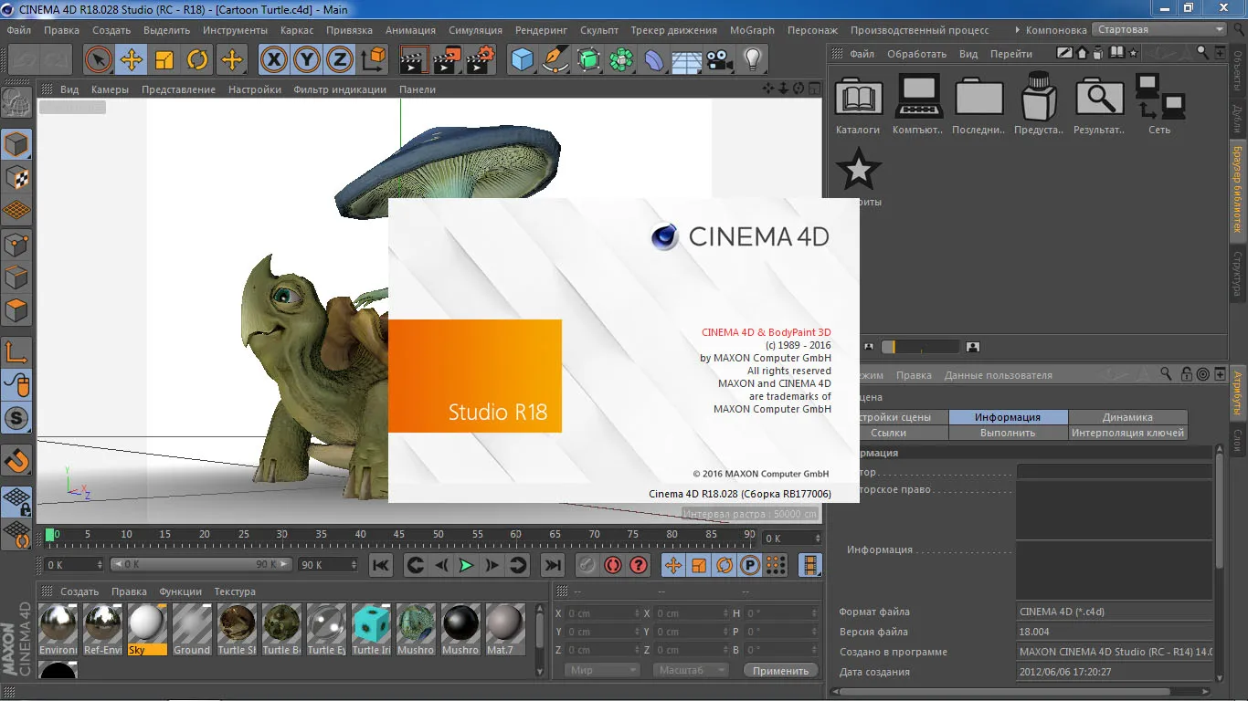
Task: Toggle Position keyframe recording in timeline bar
Action: click(x=673, y=565)
